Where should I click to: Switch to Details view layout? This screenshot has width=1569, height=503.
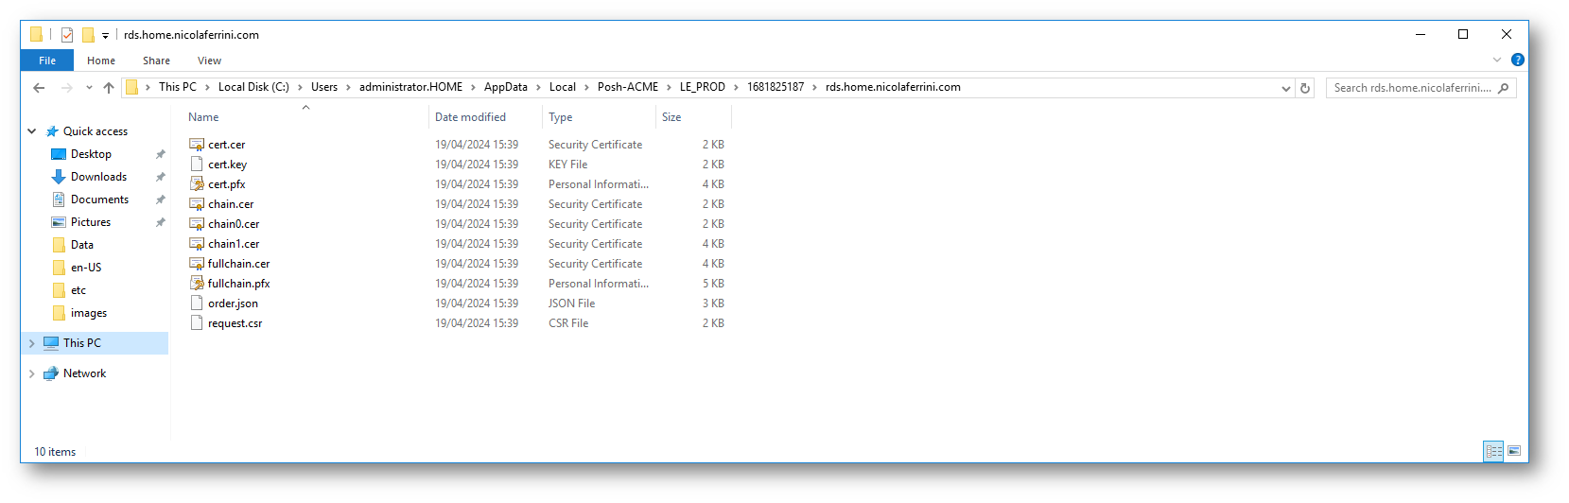pyautogui.click(x=1494, y=452)
